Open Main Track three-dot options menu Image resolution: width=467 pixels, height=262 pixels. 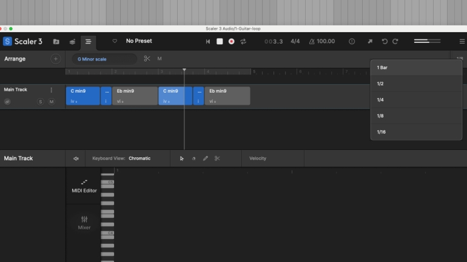(x=51, y=90)
